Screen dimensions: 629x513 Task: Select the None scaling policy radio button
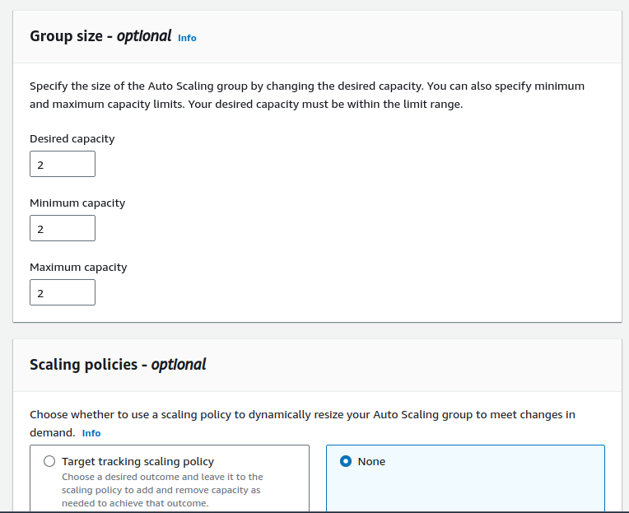click(346, 461)
